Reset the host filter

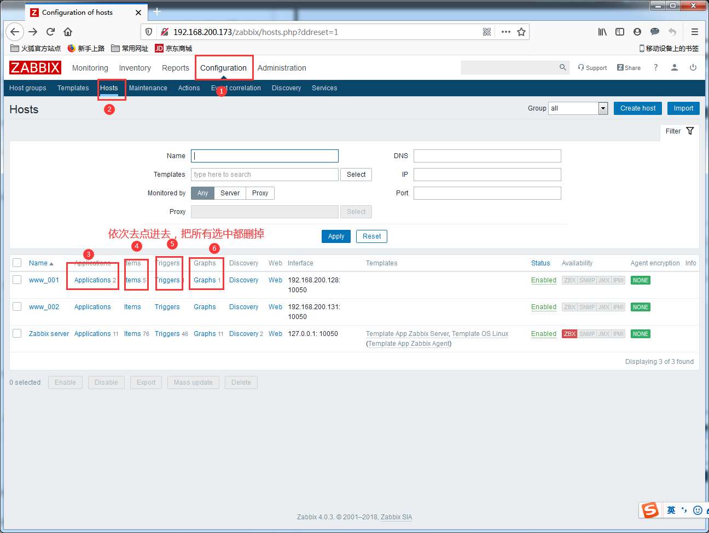tap(372, 236)
